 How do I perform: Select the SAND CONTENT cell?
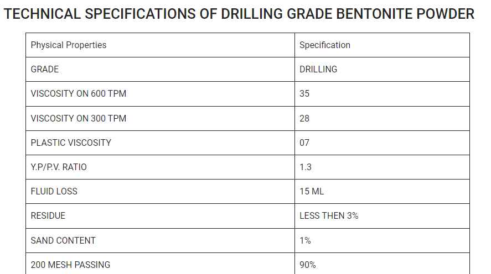click(x=161, y=240)
